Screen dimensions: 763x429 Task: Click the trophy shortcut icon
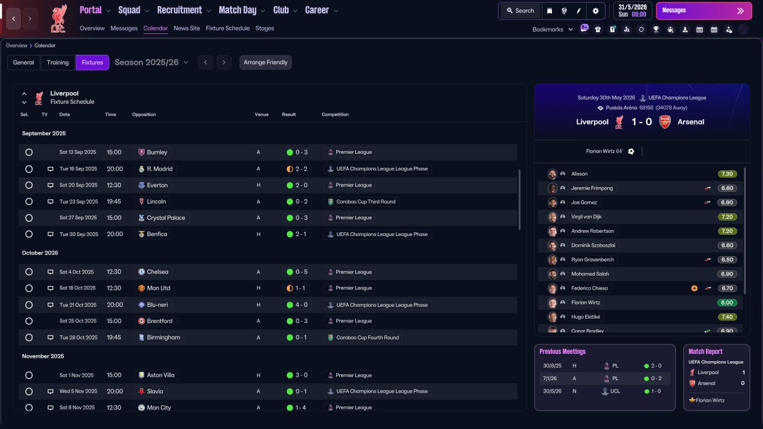click(x=656, y=29)
